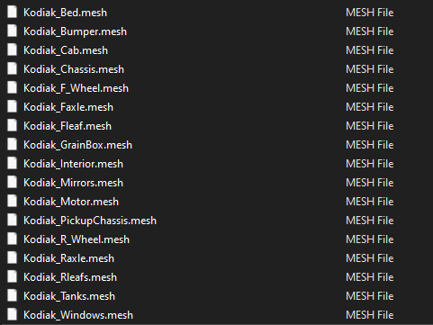Image resolution: width=433 pixels, height=325 pixels.
Task: Click the file icon beside Kodiak_Bed.mesh
Action: (12, 13)
